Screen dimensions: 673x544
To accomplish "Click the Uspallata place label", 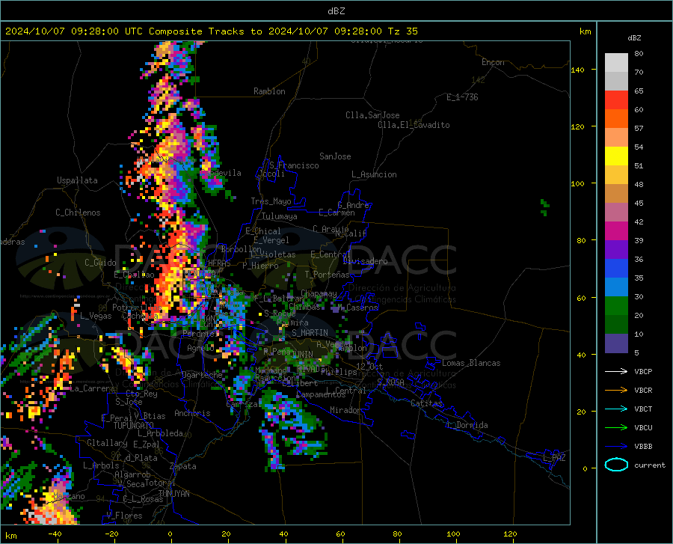I will pyautogui.click(x=77, y=180).
